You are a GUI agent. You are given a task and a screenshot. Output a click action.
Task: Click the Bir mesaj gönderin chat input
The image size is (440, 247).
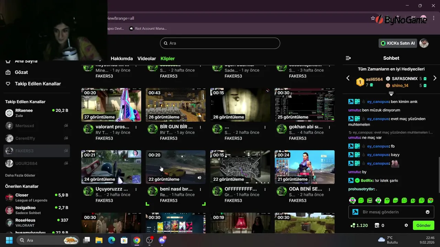391,212
